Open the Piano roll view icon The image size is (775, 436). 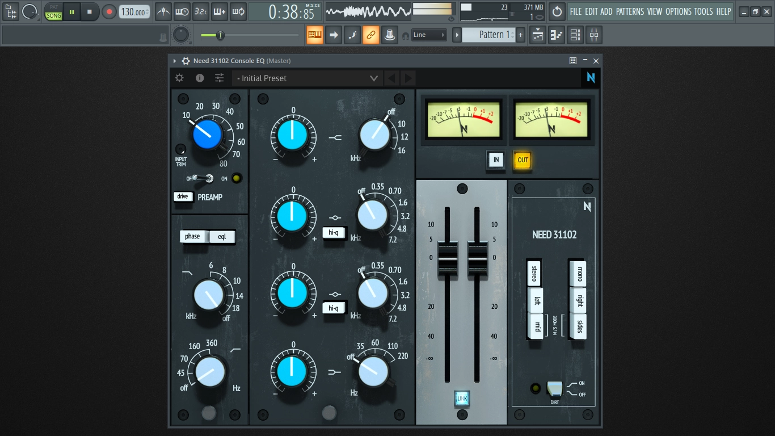click(x=557, y=35)
